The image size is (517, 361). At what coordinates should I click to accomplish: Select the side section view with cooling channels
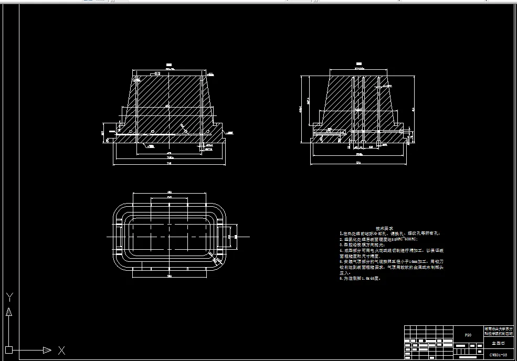pyautogui.click(x=358, y=113)
